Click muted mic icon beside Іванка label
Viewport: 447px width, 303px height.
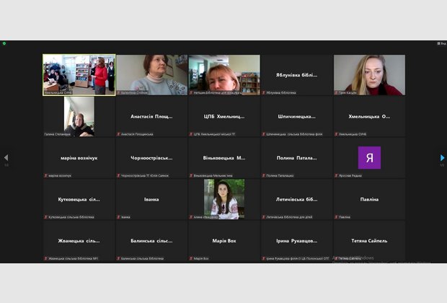pos(119,216)
